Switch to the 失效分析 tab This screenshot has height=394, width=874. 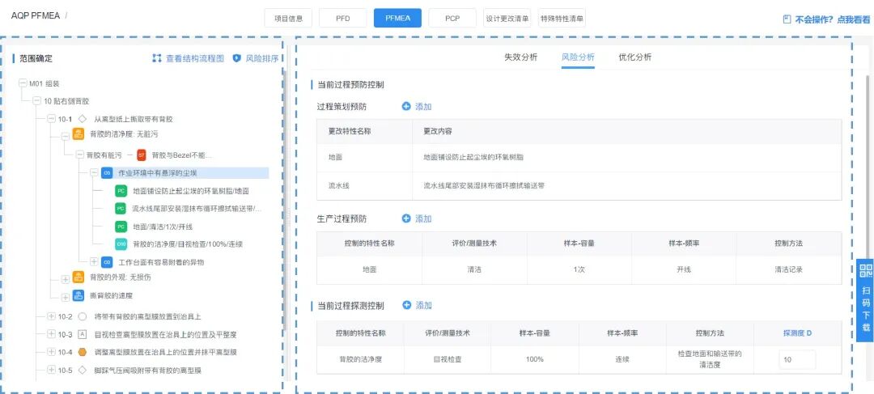(x=520, y=57)
